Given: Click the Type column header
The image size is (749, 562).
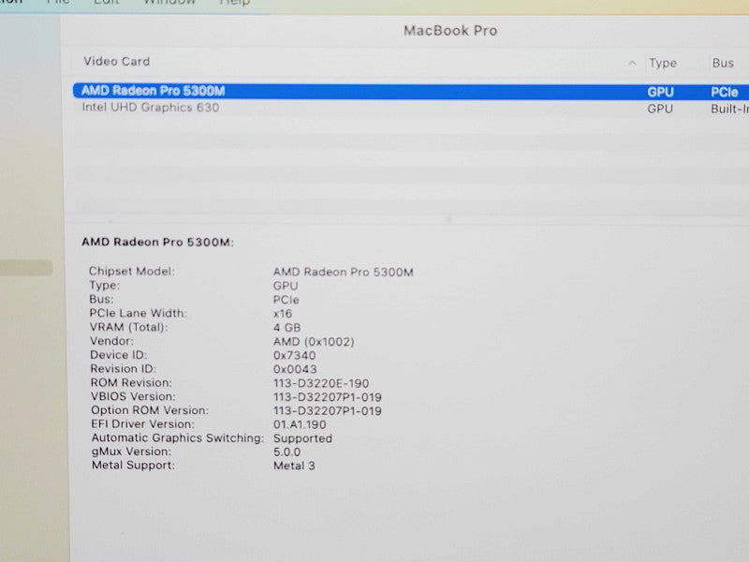Looking at the screenshot, I should tap(663, 63).
